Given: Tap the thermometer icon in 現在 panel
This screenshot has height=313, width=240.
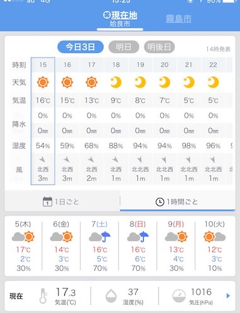Looking at the screenshot, I should [43, 296].
